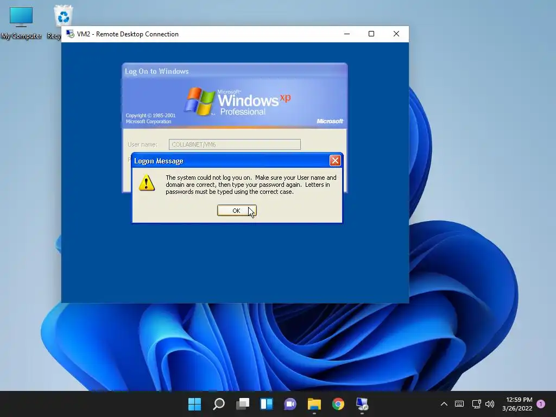Open touch keyboard tray icon
556x417 pixels.
coord(459,404)
